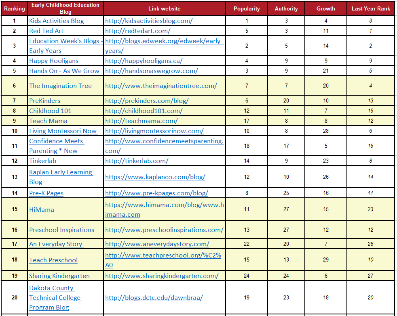Visit the childhood101.com URL

tap(144, 111)
